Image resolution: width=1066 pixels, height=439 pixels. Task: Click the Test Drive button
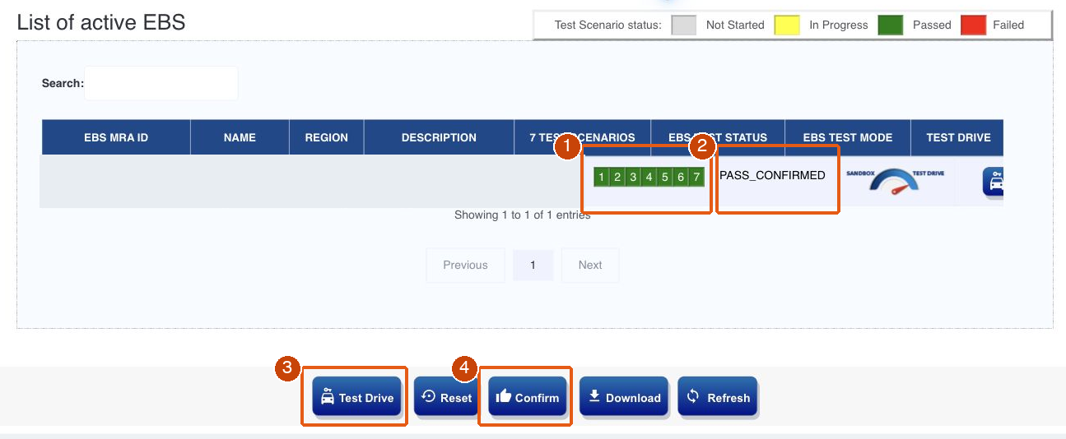pos(356,397)
